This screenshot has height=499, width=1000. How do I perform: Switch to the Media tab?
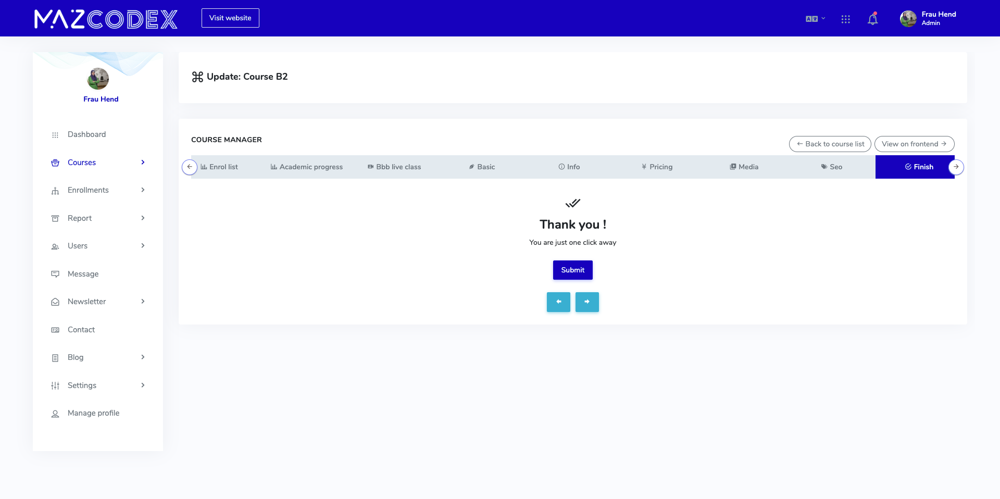click(744, 167)
